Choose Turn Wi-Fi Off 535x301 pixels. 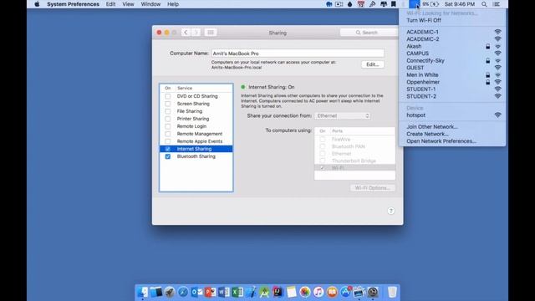click(x=452, y=20)
